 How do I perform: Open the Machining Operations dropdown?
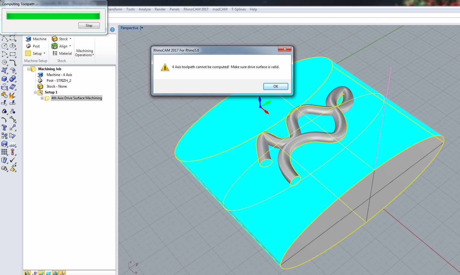85,53
